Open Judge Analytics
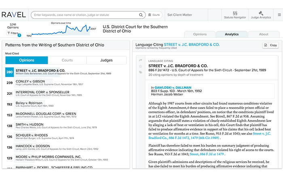The image size is (283, 178). [x=261, y=15]
